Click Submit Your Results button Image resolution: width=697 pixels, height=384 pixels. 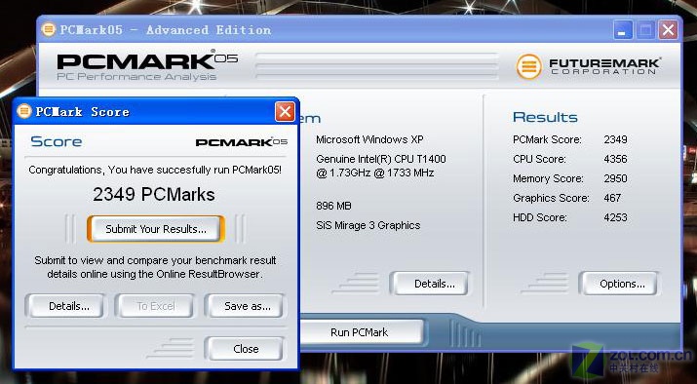pos(156,229)
